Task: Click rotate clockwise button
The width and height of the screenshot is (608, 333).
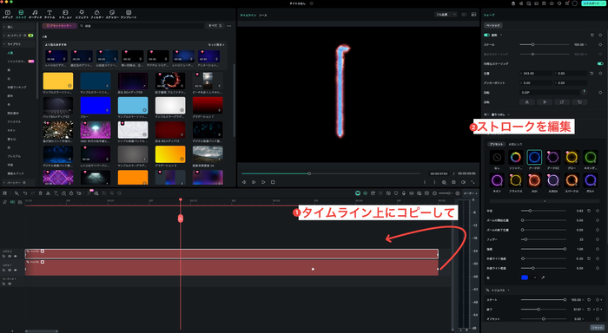Action: 562,102
